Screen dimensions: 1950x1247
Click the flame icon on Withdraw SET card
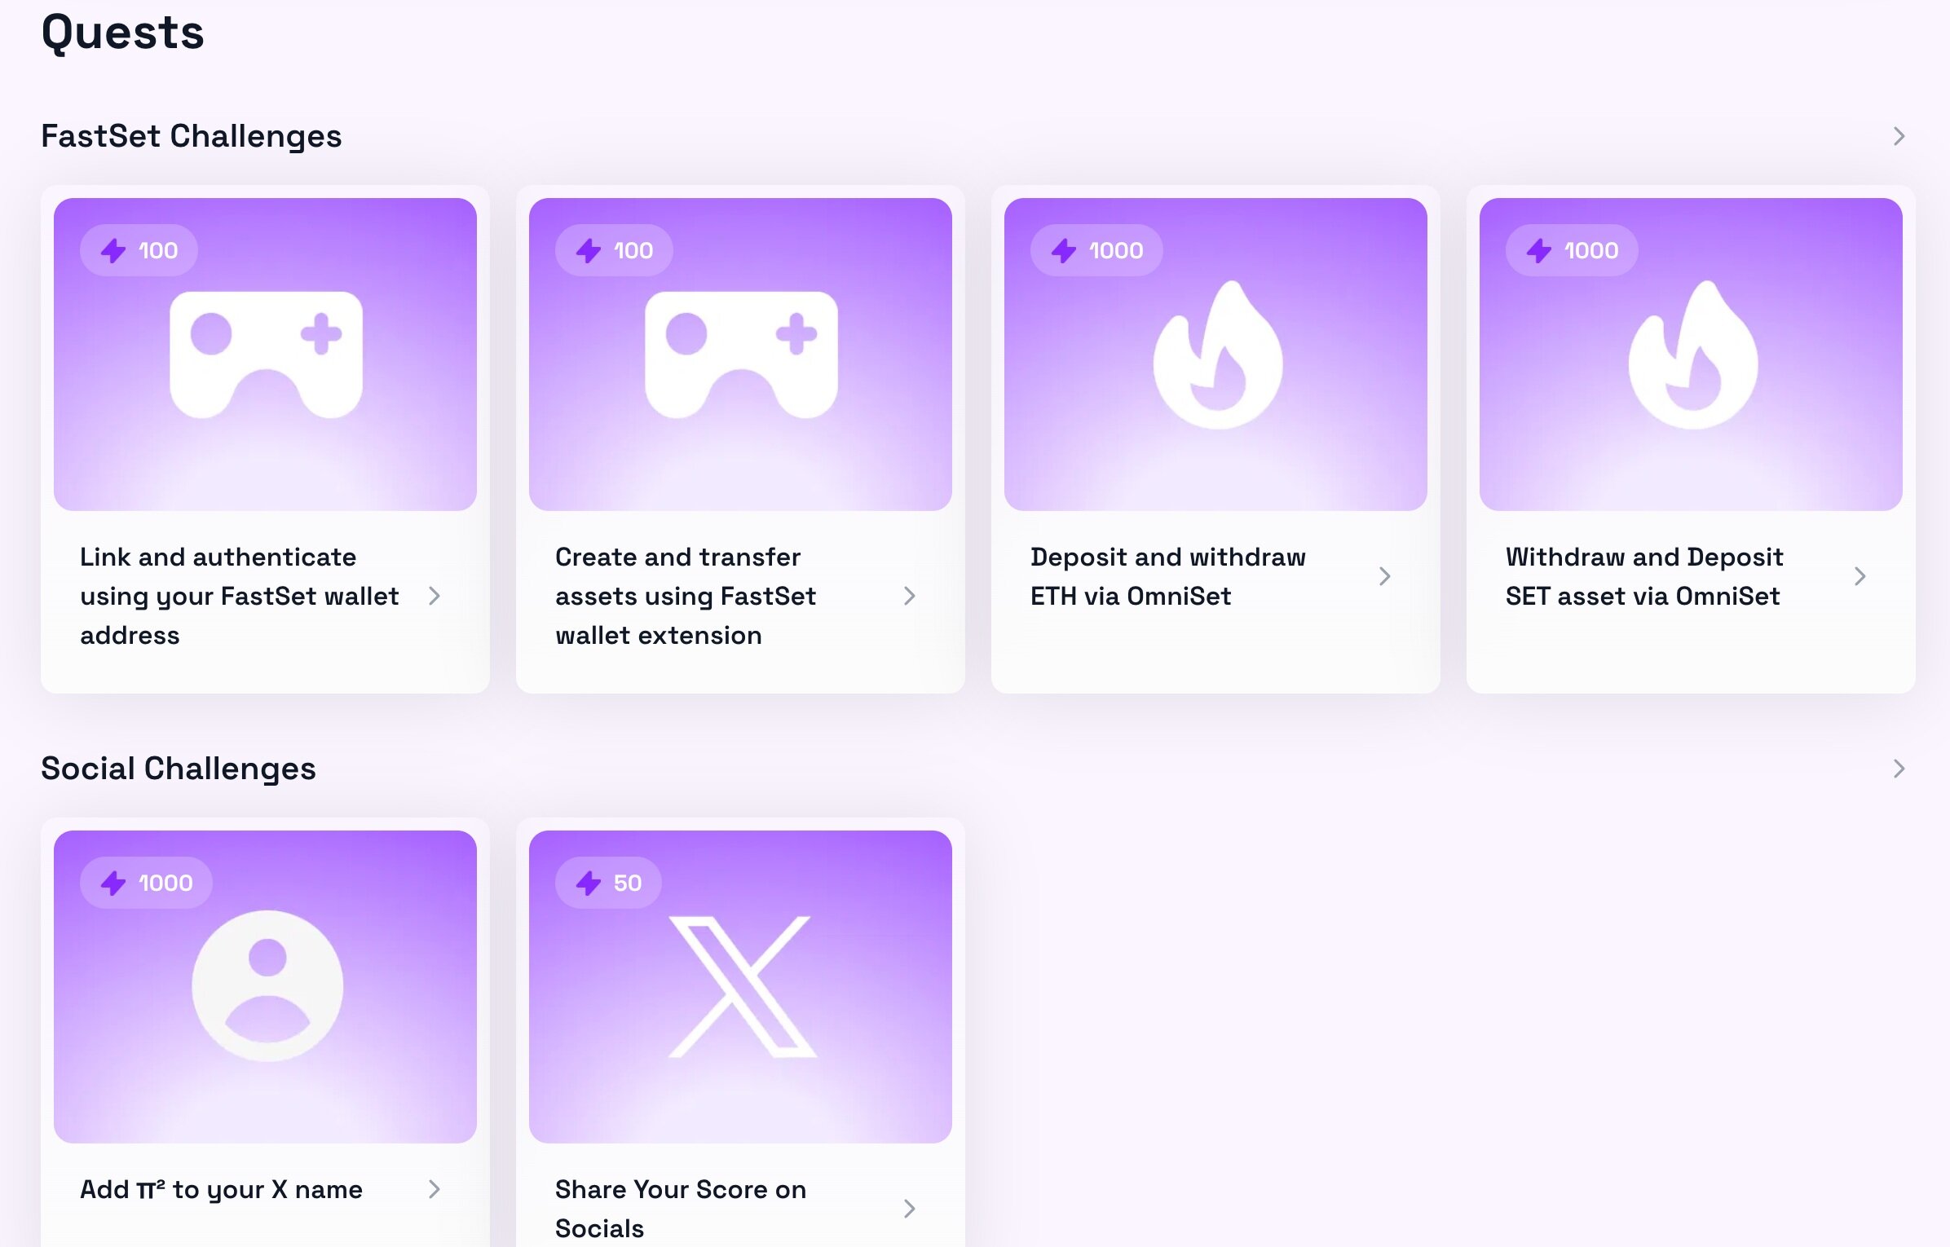1692,355
